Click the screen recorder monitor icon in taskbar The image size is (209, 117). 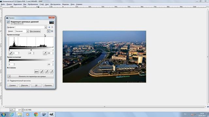[x=44, y=114]
